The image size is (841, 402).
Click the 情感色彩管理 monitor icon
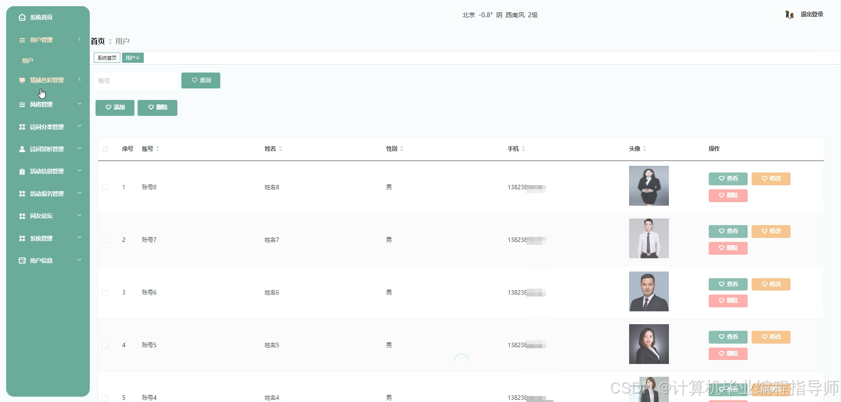coord(22,80)
